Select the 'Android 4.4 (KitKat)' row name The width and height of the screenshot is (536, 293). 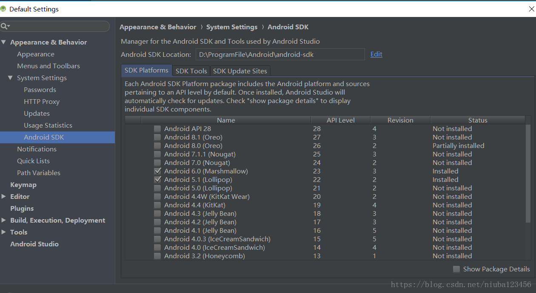tap(195, 205)
